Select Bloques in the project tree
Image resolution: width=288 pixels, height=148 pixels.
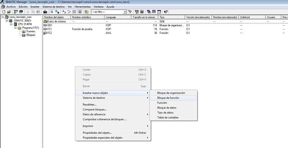31,35
